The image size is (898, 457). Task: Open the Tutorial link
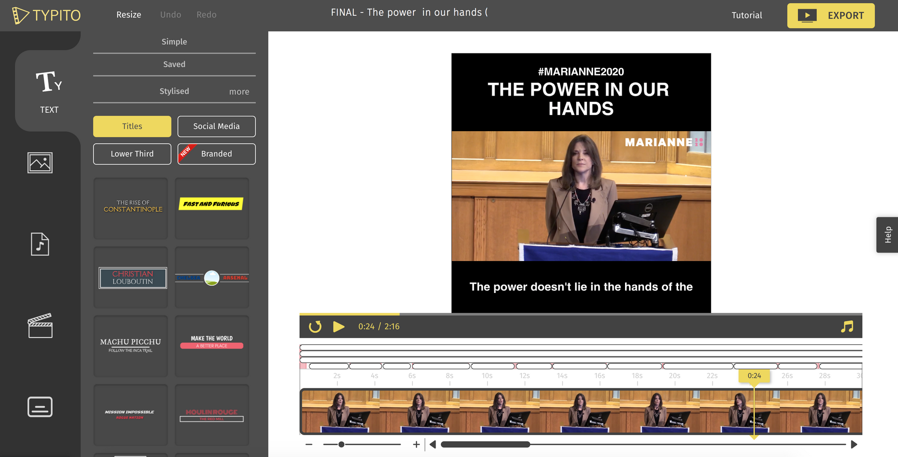747,15
